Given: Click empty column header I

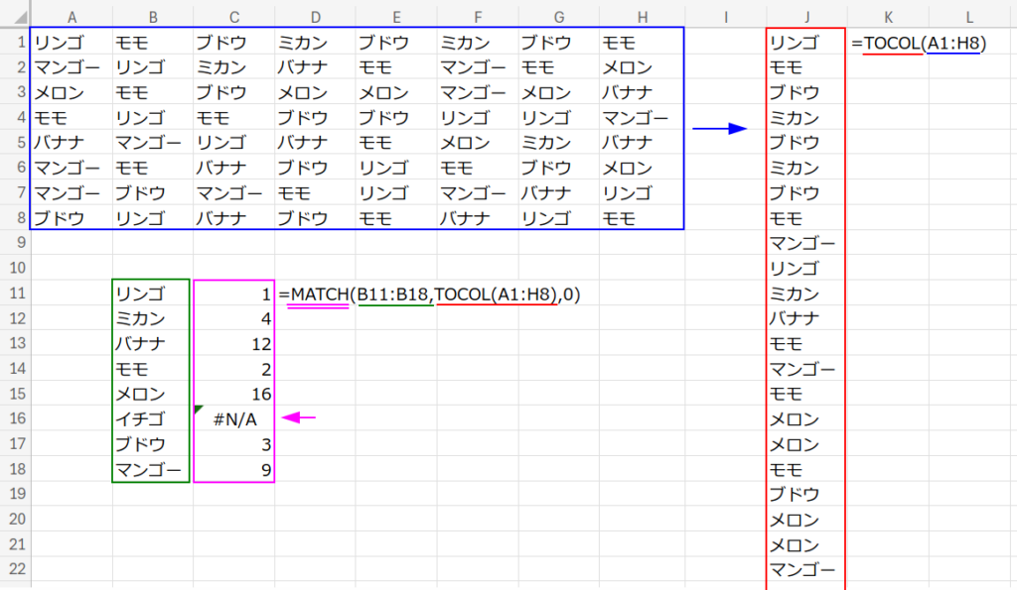Looking at the screenshot, I should [x=726, y=15].
